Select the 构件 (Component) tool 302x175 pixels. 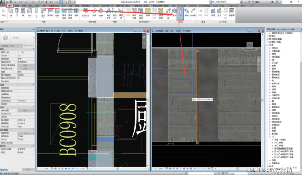pyautogui.click(x=30, y=13)
